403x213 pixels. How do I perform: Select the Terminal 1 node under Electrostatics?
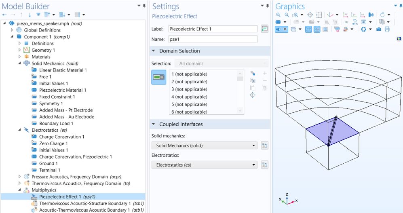(x=49, y=170)
